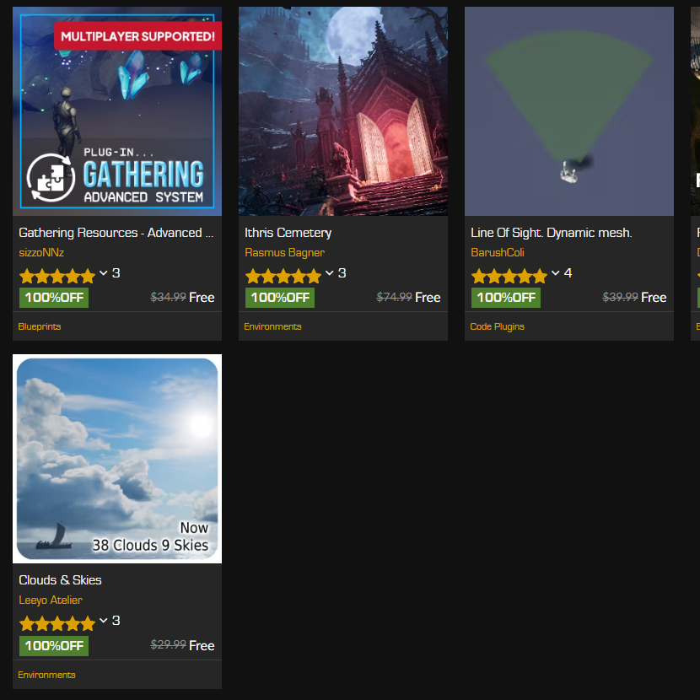
Task: Open rating dropdown for Line Of Sight
Action: point(556,273)
